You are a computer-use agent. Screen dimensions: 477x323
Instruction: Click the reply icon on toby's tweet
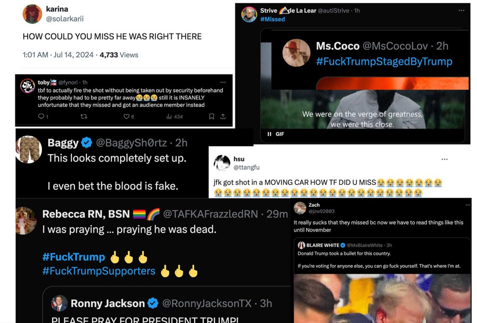(41, 117)
